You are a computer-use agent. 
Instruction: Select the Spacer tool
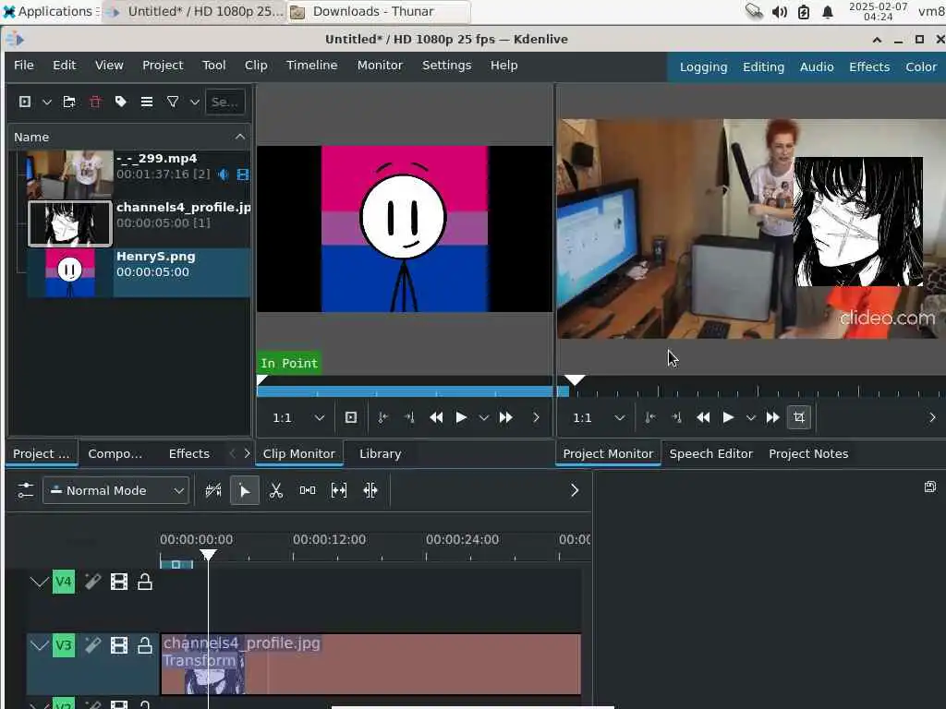[x=308, y=490]
